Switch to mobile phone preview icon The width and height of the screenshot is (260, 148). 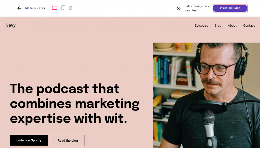point(71,8)
